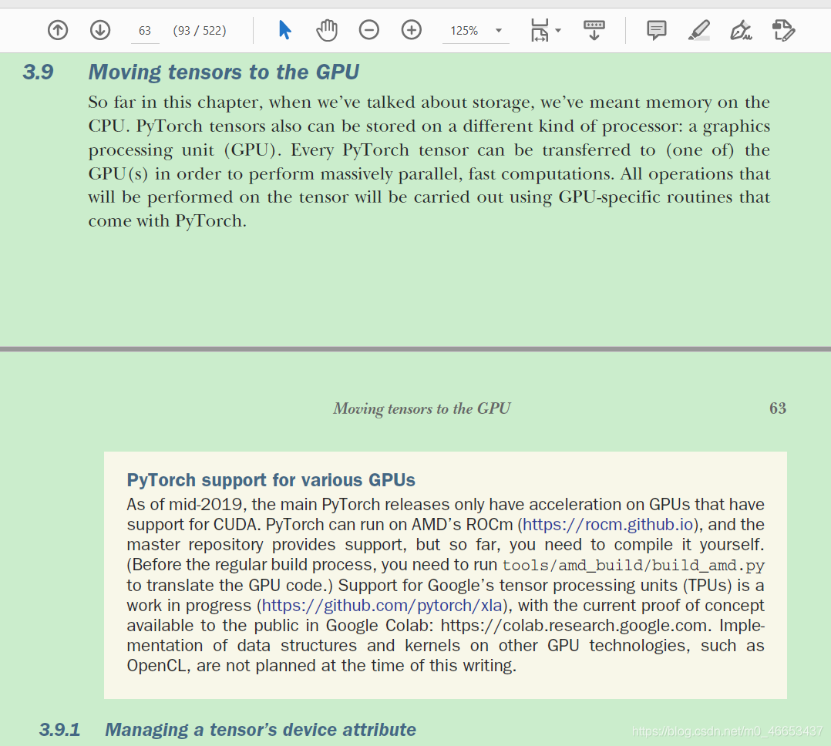
Task: Zoom out with the minus button
Action: [368, 30]
